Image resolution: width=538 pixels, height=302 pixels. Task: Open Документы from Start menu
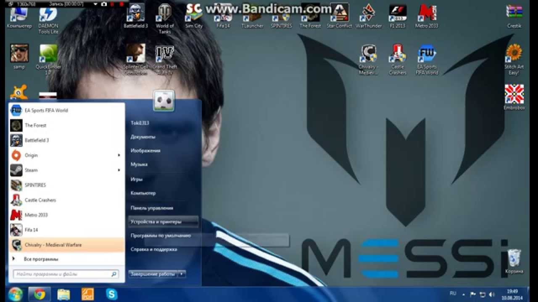pyautogui.click(x=143, y=137)
